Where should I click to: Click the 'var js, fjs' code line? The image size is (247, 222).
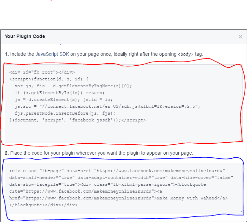pyautogui.click(x=73, y=86)
